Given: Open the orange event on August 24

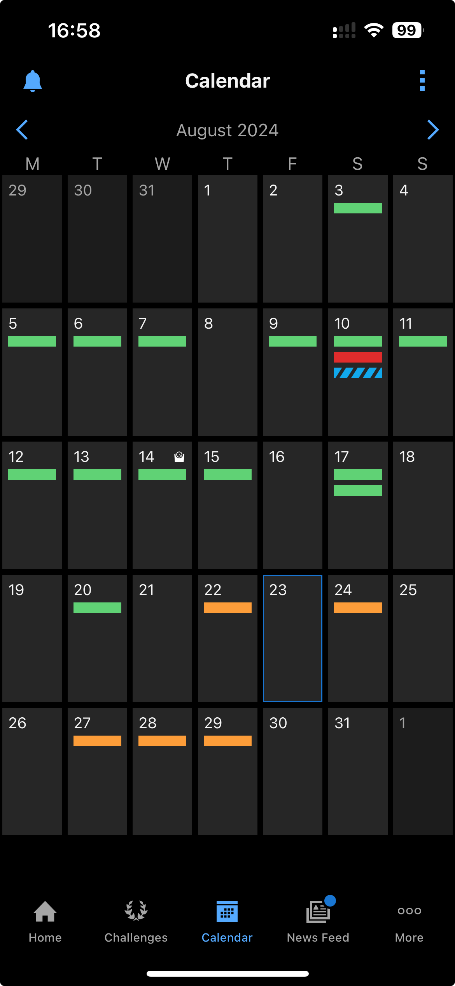Looking at the screenshot, I should tap(358, 607).
